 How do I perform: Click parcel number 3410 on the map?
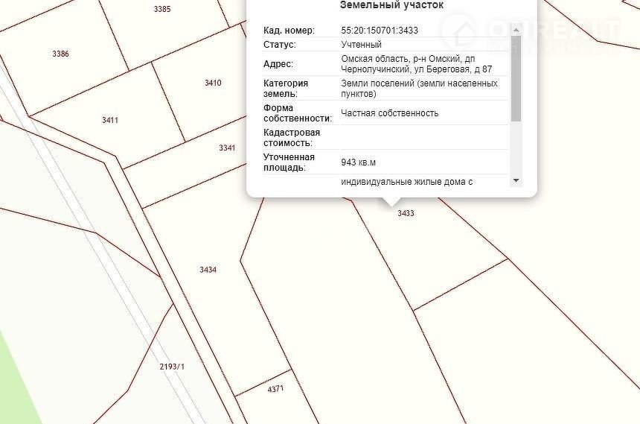213,83
